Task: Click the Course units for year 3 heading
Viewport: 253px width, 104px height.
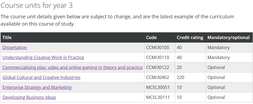Action: [37, 5]
